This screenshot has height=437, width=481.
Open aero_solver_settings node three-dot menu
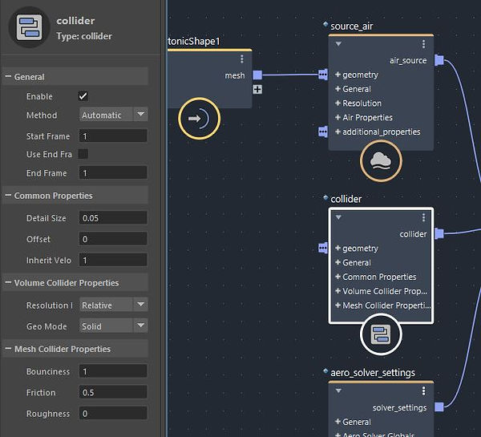423,391
